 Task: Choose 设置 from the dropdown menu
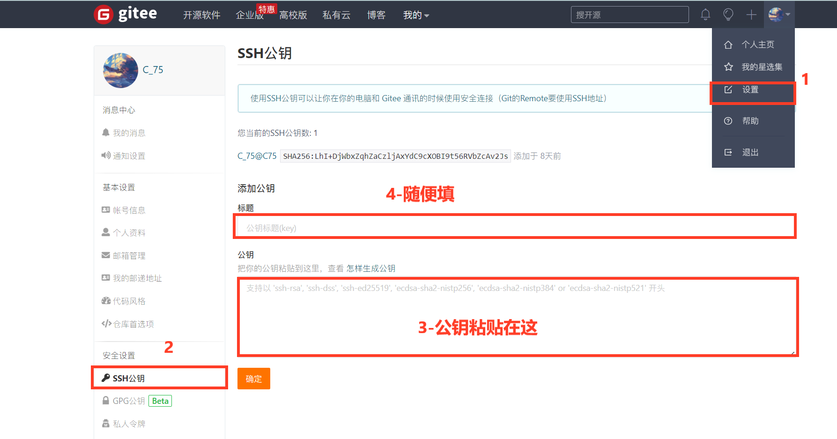(750, 89)
